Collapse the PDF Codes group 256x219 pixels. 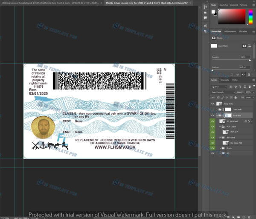pos(220,127)
